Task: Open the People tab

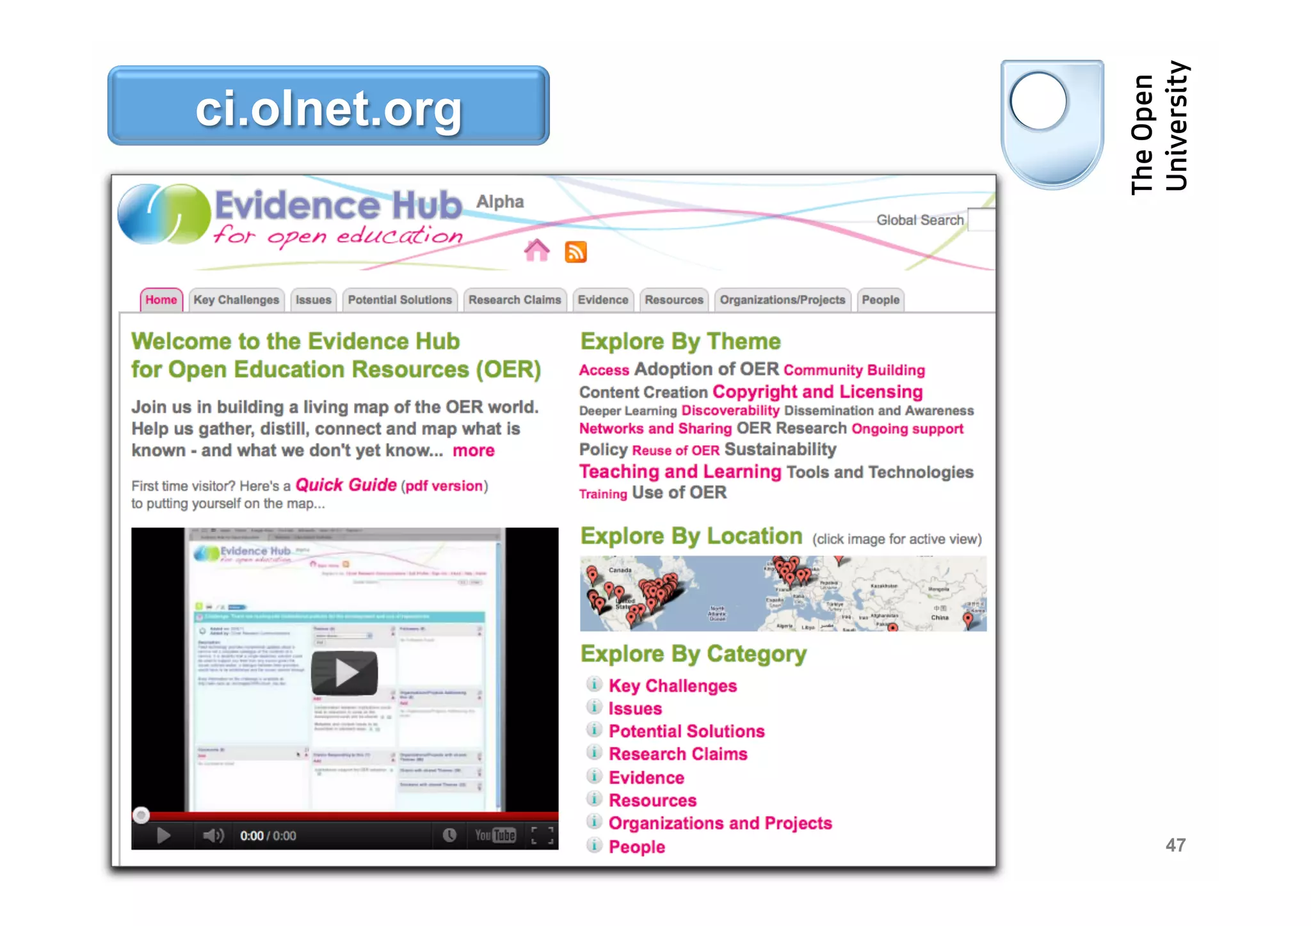Action: click(881, 299)
